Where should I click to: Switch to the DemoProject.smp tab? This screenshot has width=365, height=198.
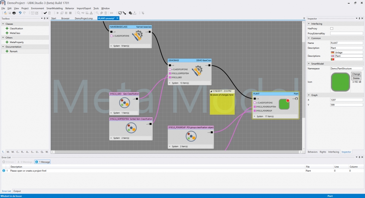click(84, 18)
